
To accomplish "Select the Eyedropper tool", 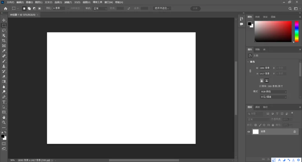I will [4, 51].
